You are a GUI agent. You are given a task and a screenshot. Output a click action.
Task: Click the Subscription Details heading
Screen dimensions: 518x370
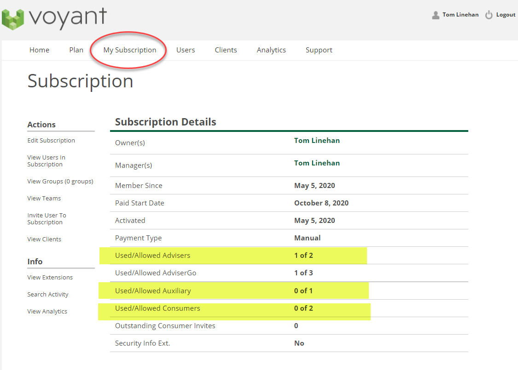click(165, 122)
